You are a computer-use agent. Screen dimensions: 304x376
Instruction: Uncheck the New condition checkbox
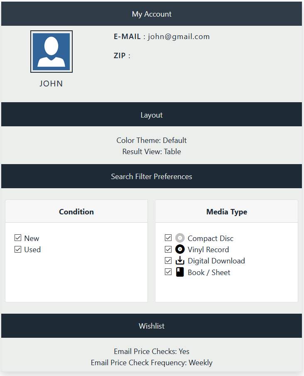(x=18, y=238)
